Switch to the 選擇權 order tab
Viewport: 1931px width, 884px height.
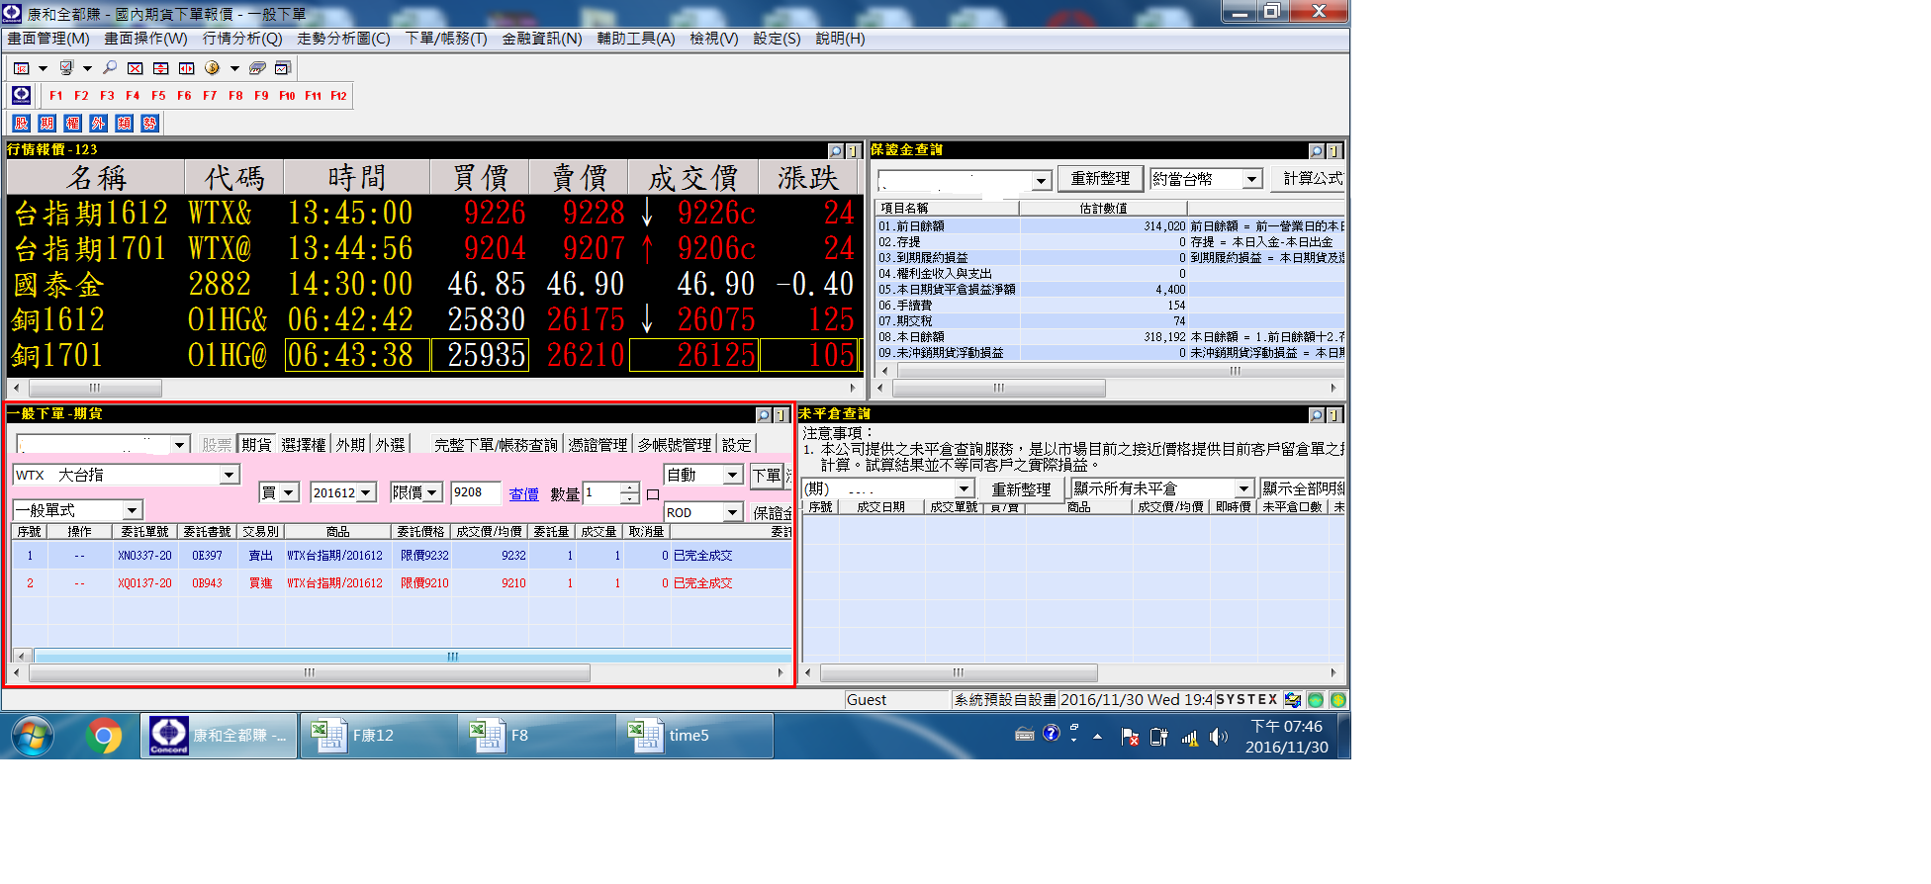point(304,445)
